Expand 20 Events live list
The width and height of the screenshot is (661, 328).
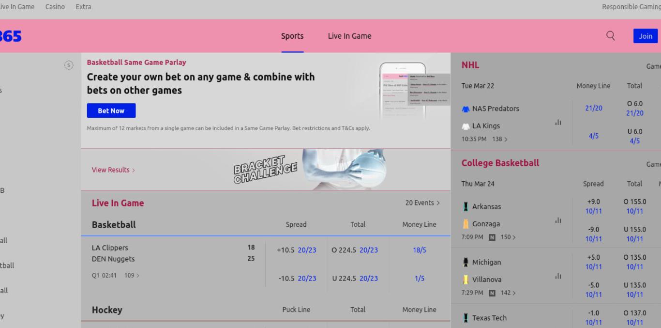pyautogui.click(x=422, y=203)
